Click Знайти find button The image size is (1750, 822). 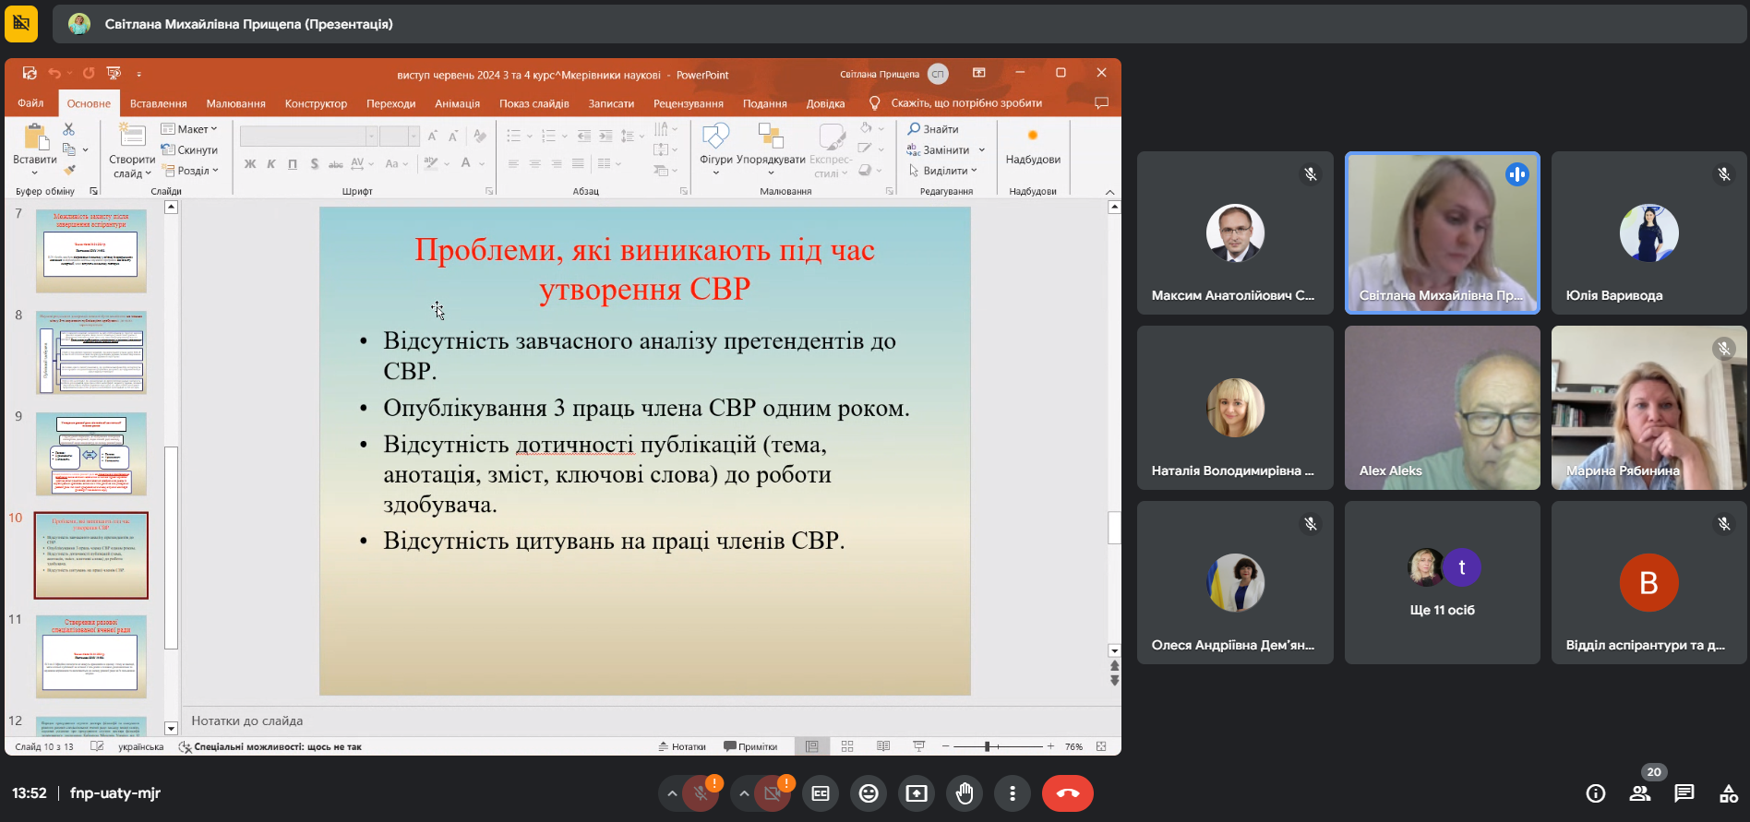(933, 129)
